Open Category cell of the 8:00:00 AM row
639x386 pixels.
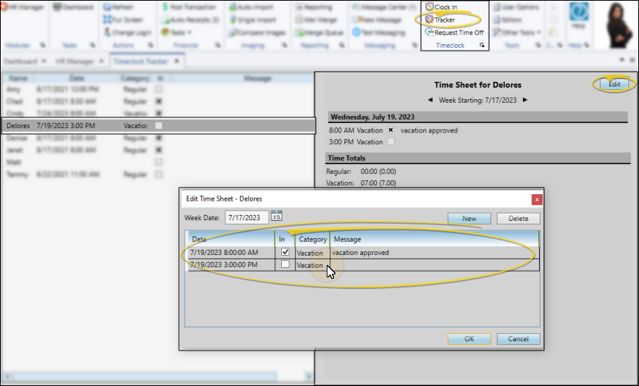[x=310, y=253]
